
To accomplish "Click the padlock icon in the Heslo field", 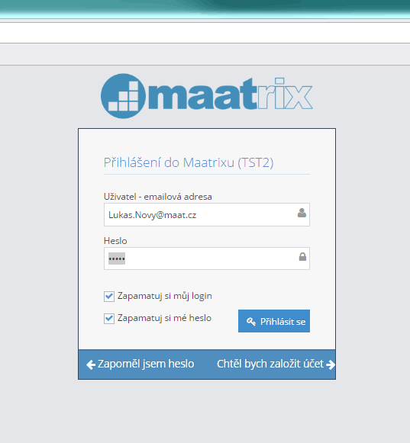I will tap(302, 256).
